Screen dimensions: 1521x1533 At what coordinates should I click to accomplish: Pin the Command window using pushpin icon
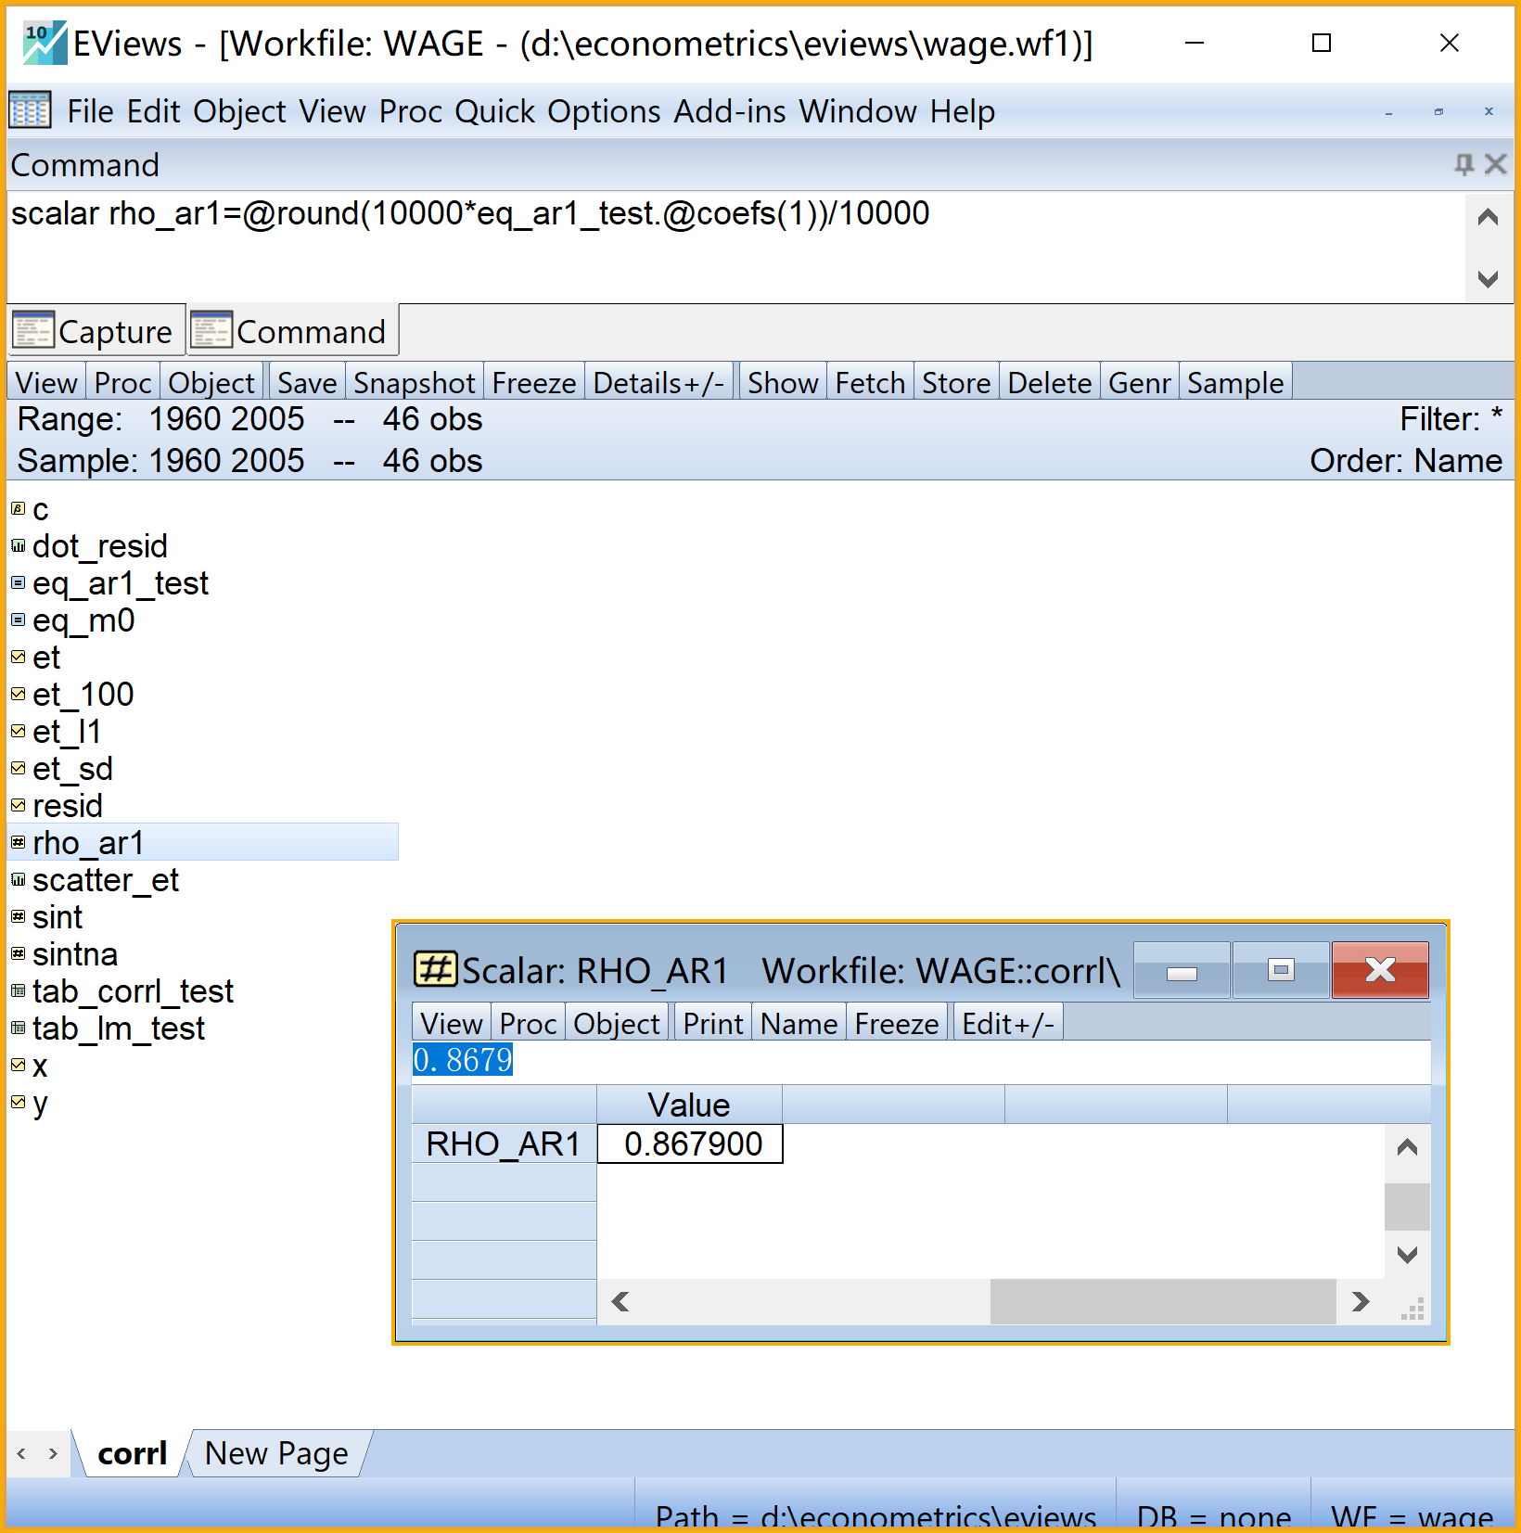coord(1463,165)
